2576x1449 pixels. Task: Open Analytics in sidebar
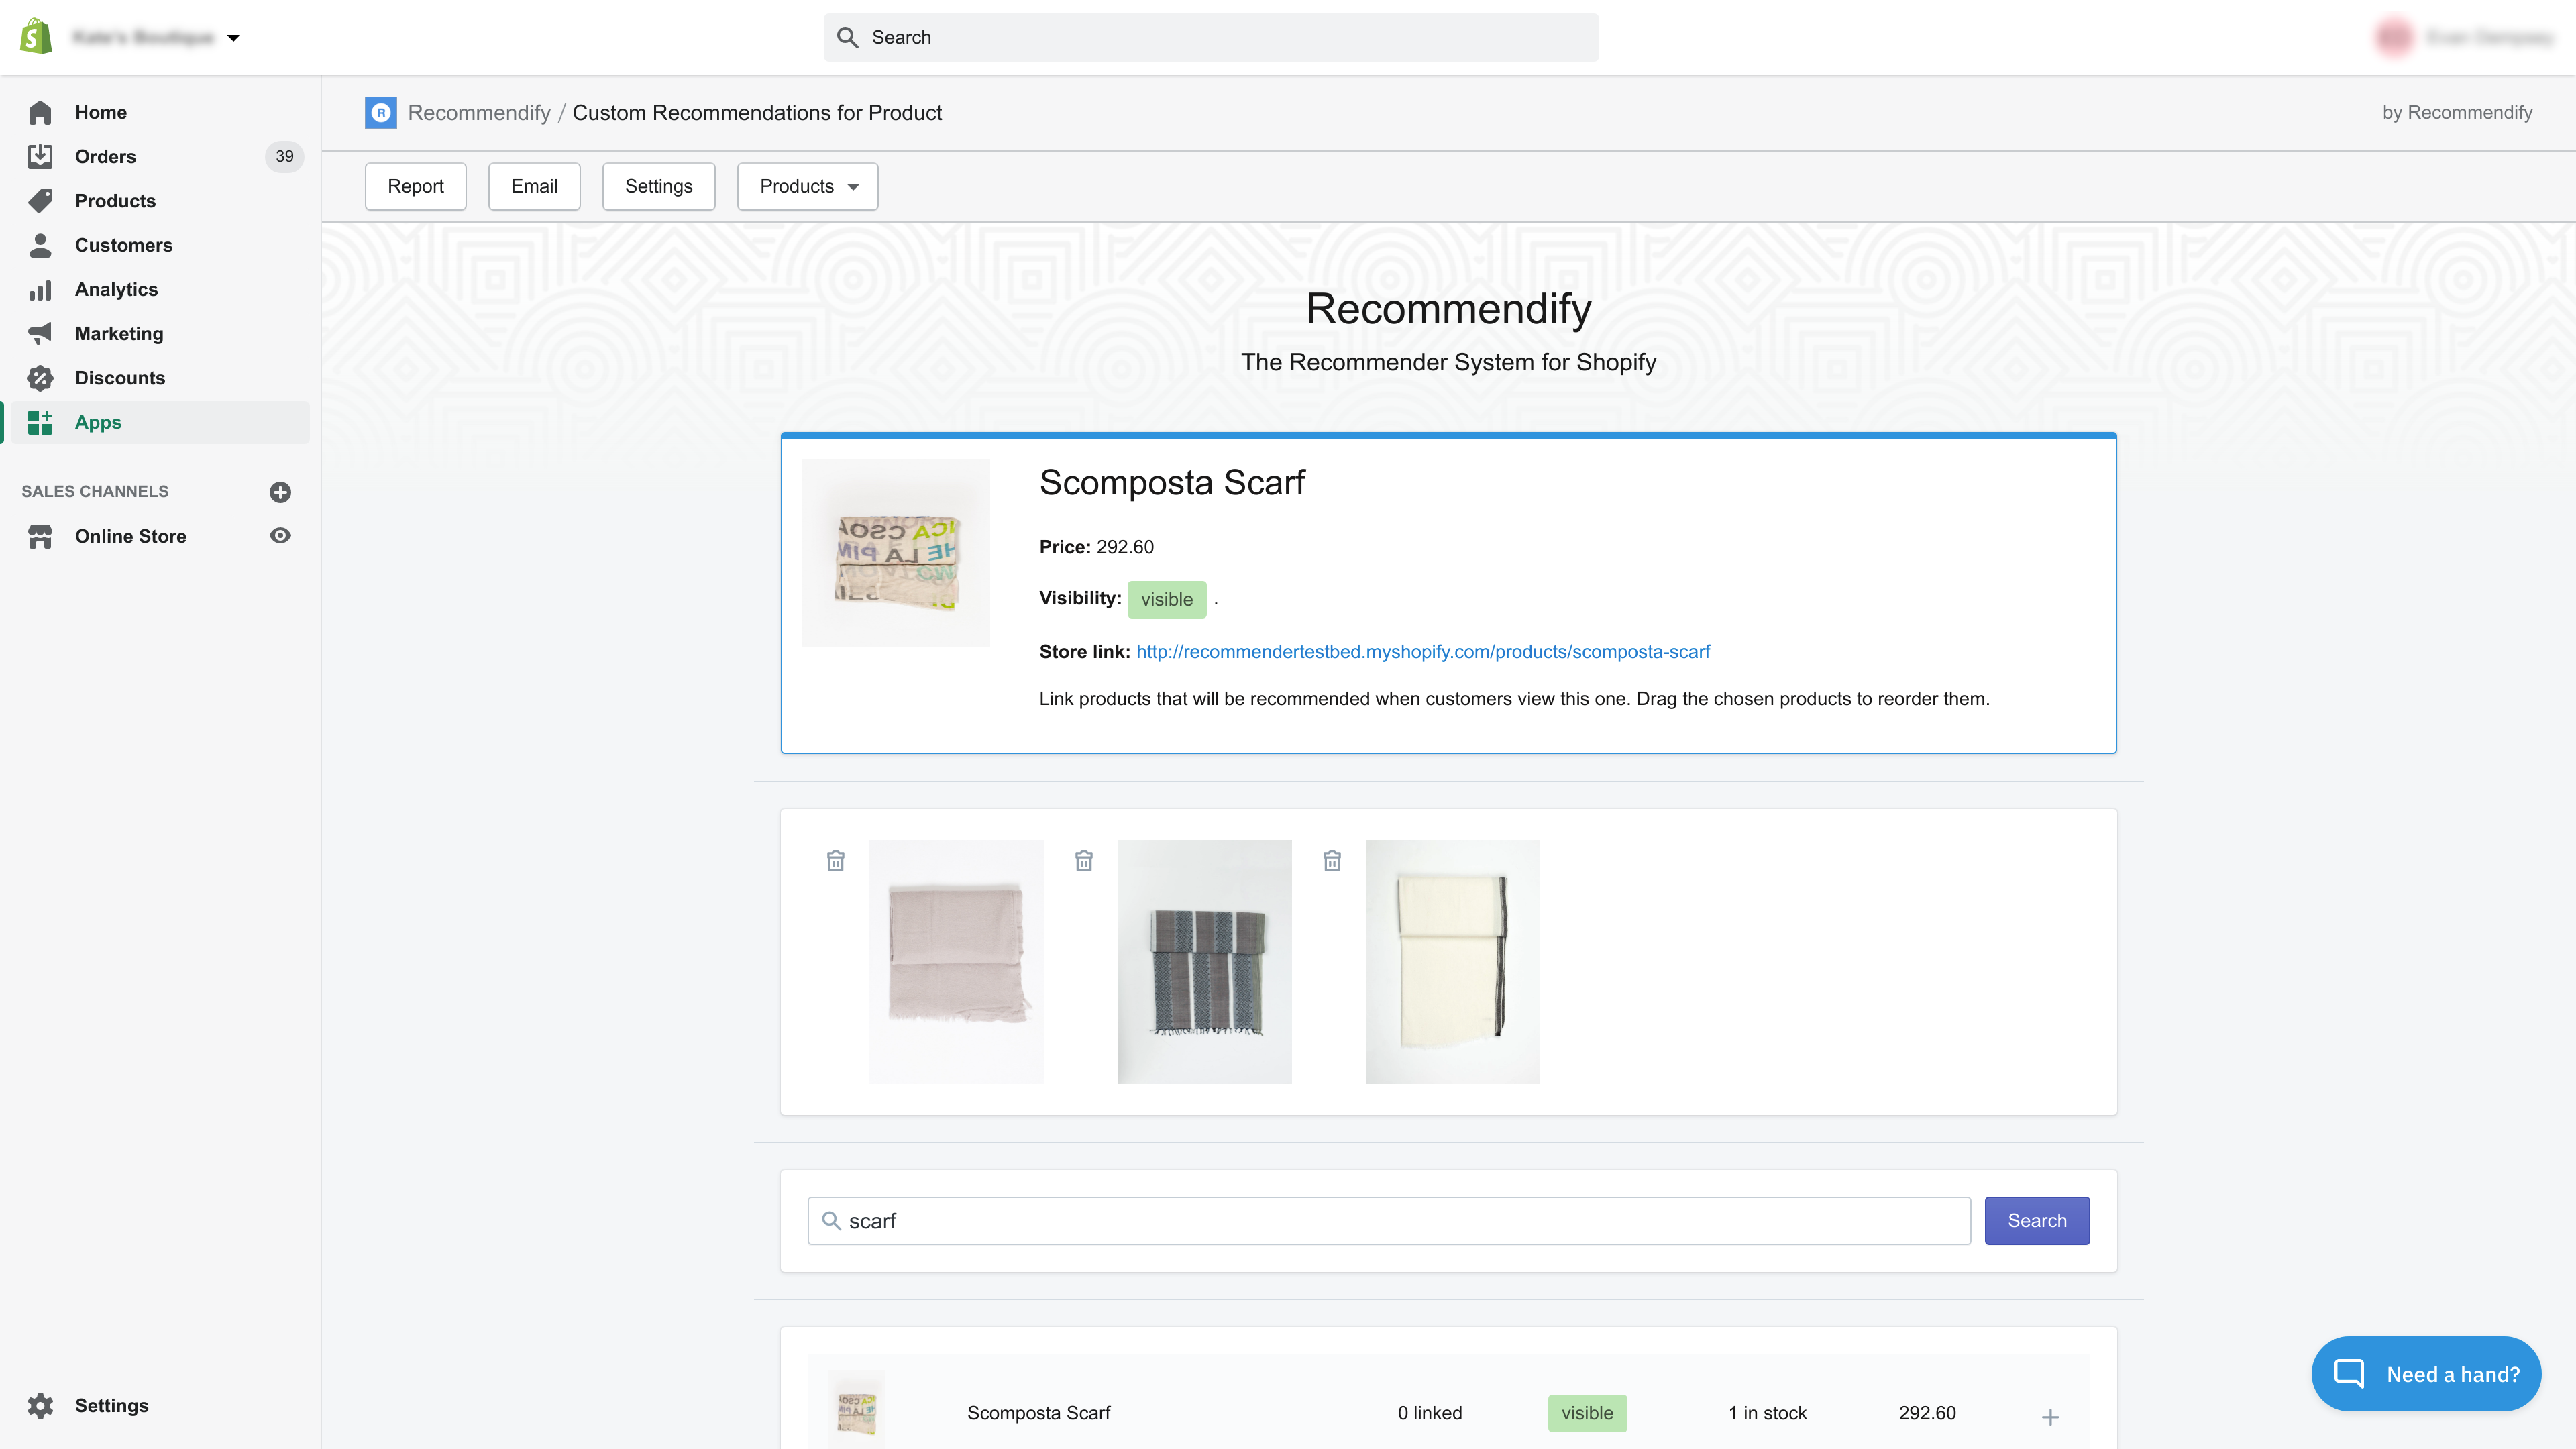pyautogui.click(x=116, y=289)
